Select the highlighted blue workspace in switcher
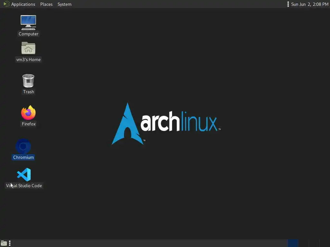 point(293,243)
